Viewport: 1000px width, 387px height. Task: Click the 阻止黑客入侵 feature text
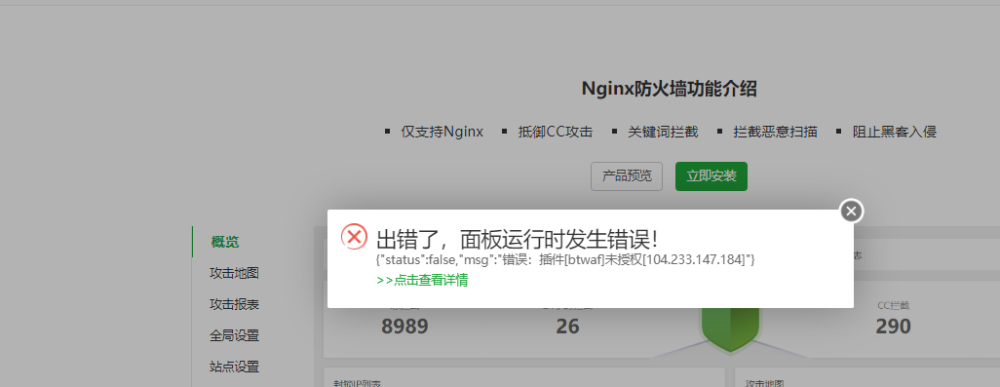point(895,132)
